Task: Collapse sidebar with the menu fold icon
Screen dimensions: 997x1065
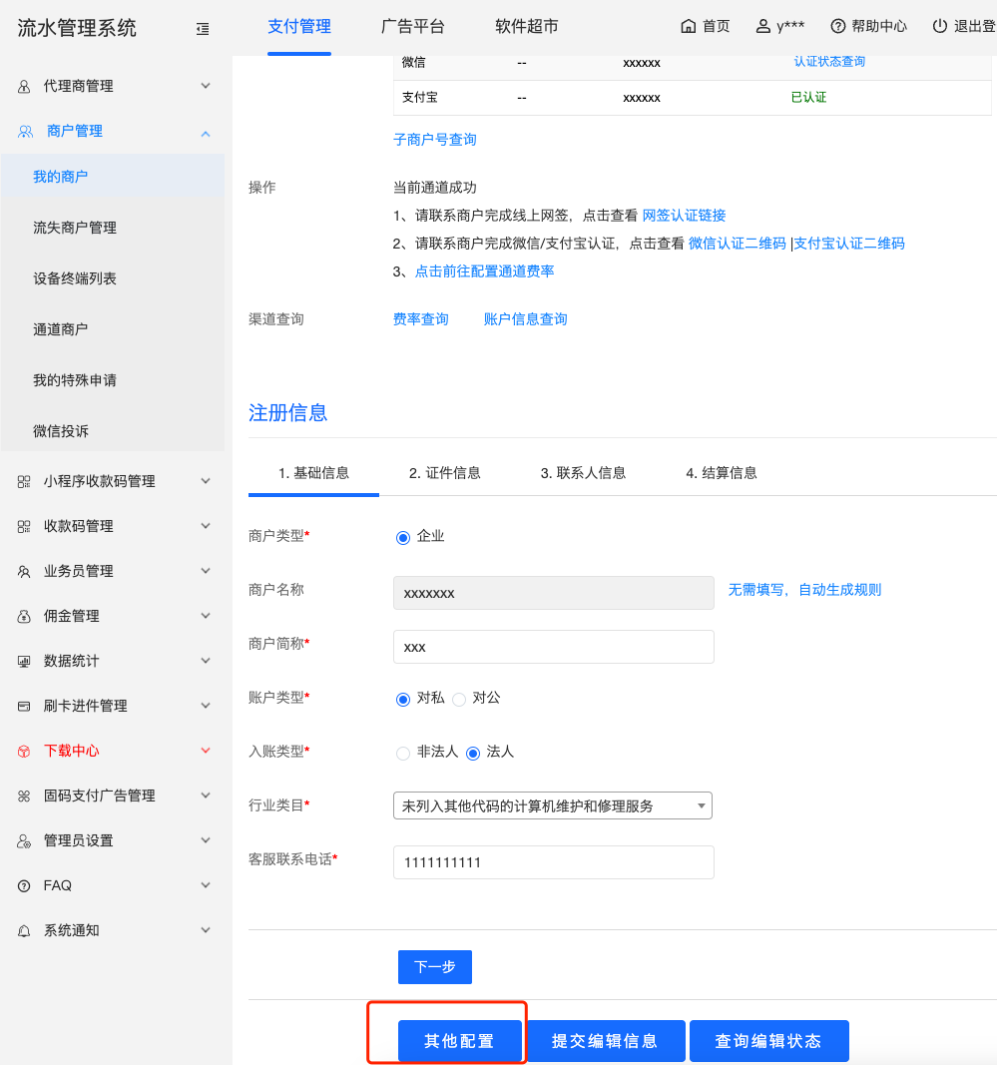Action: click(203, 29)
